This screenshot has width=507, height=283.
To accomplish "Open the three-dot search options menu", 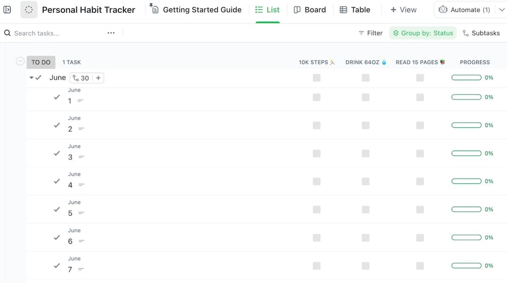I will [x=111, y=33].
